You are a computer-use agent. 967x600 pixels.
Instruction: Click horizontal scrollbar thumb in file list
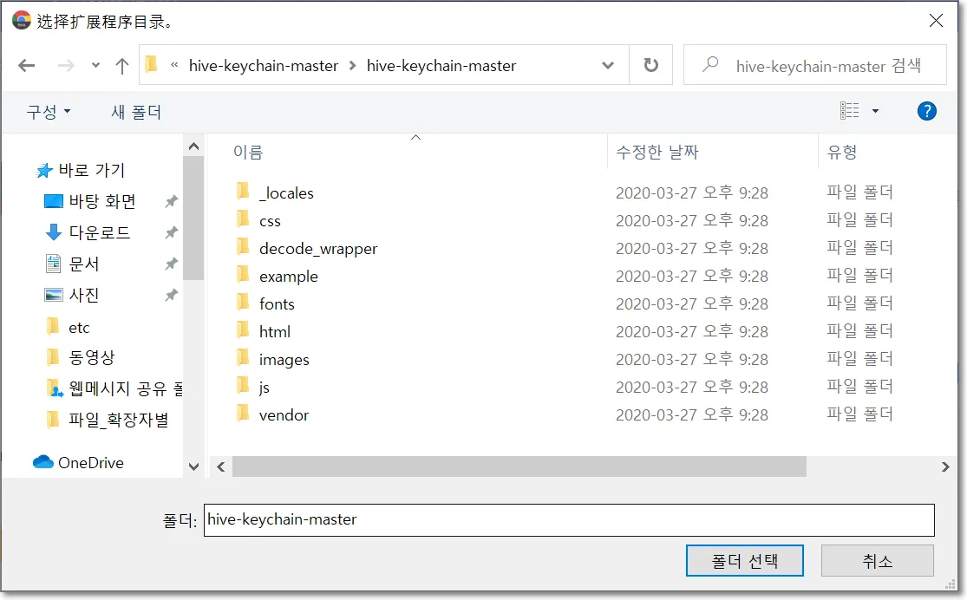click(x=519, y=466)
